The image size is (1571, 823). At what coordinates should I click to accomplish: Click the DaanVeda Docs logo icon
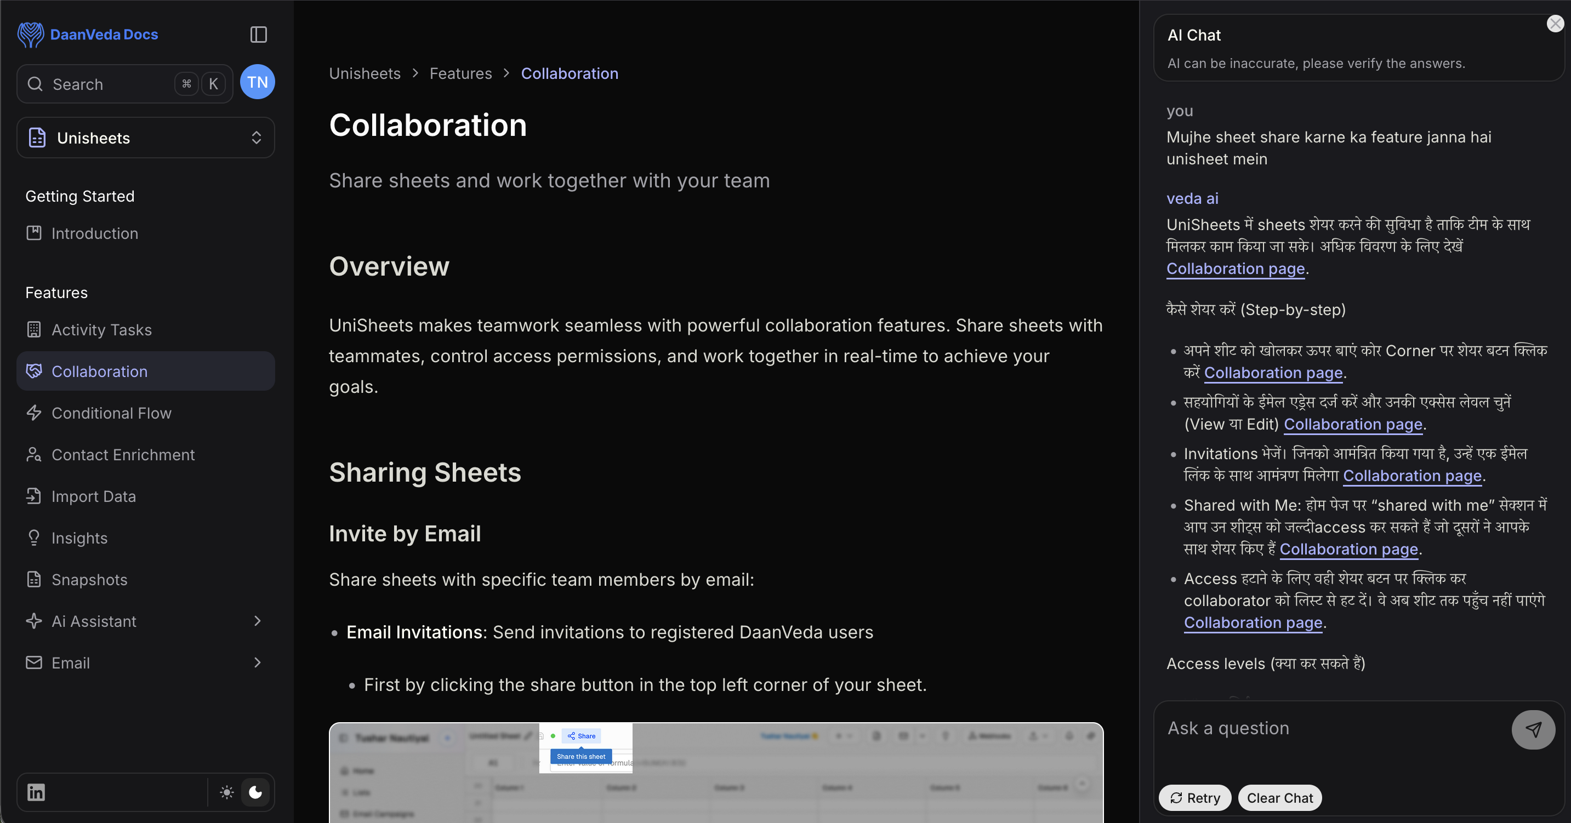30,35
